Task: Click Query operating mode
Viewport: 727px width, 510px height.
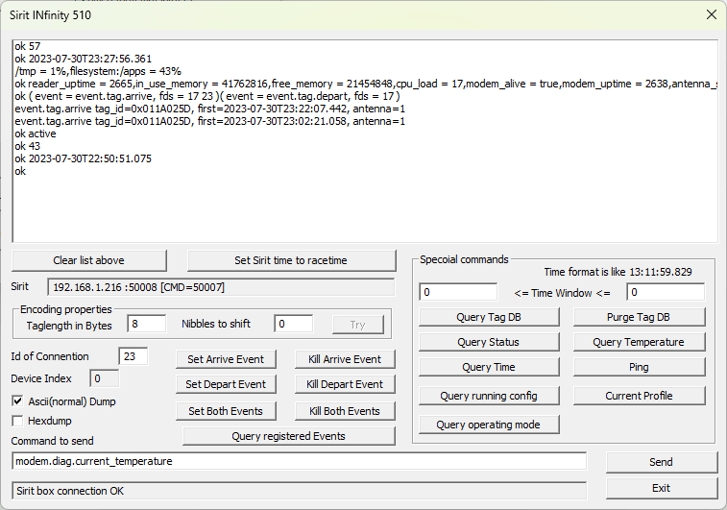Action: click(x=489, y=425)
